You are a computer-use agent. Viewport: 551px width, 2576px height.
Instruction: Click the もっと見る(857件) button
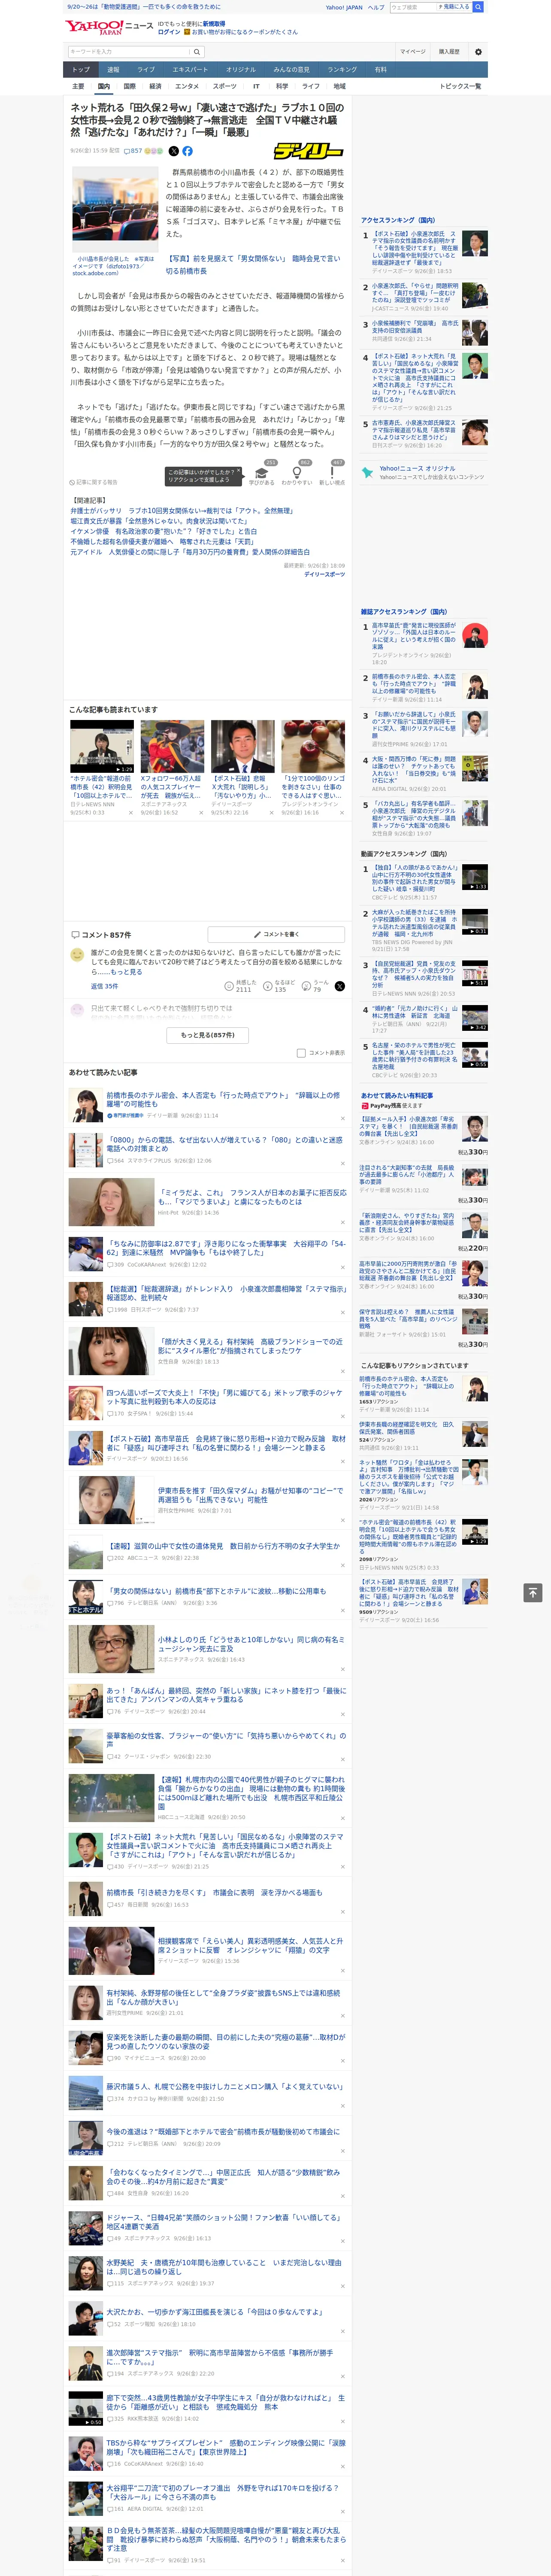point(208,1035)
